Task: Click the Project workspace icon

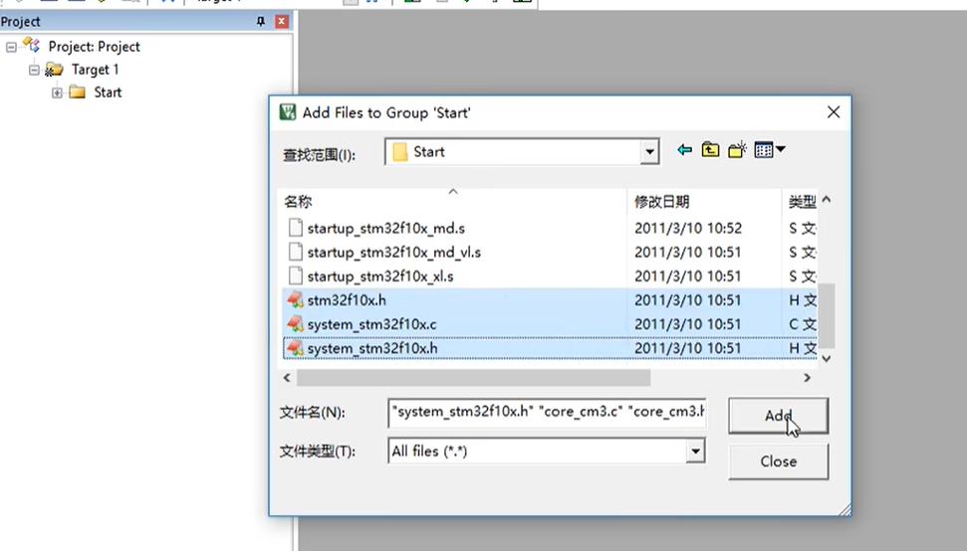Action: [31, 46]
